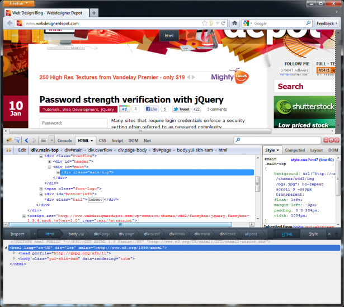Select the div#page breadcrumb in Firebug path
The width and height of the screenshot is (344, 307).
[x=162, y=150]
